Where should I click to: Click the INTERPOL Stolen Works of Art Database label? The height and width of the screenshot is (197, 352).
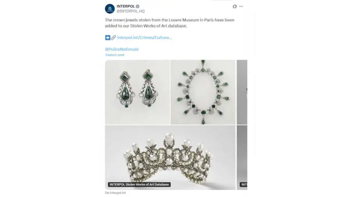tap(139, 185)
